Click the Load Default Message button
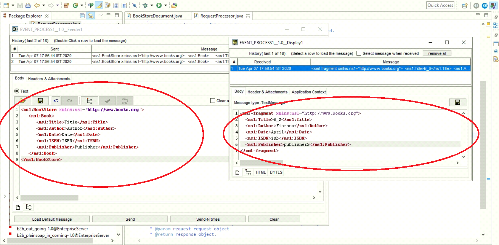Image resolution: width=499 pixels, height=245 pixels. pos(52,219)
